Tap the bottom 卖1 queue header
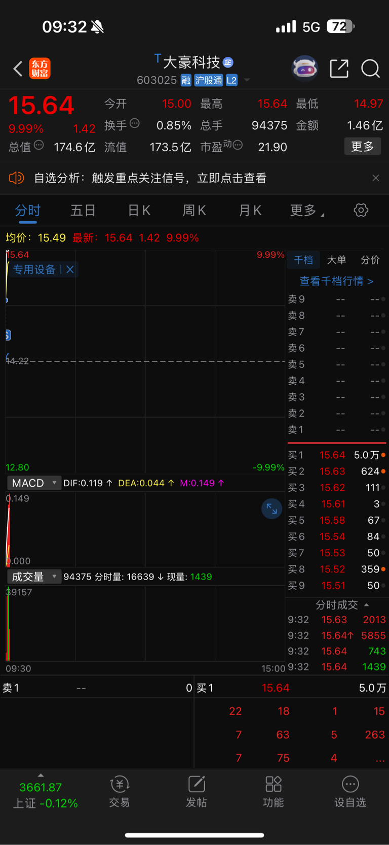Image resolution: width=389 pixels, height=845 pixels. [97, 688]
